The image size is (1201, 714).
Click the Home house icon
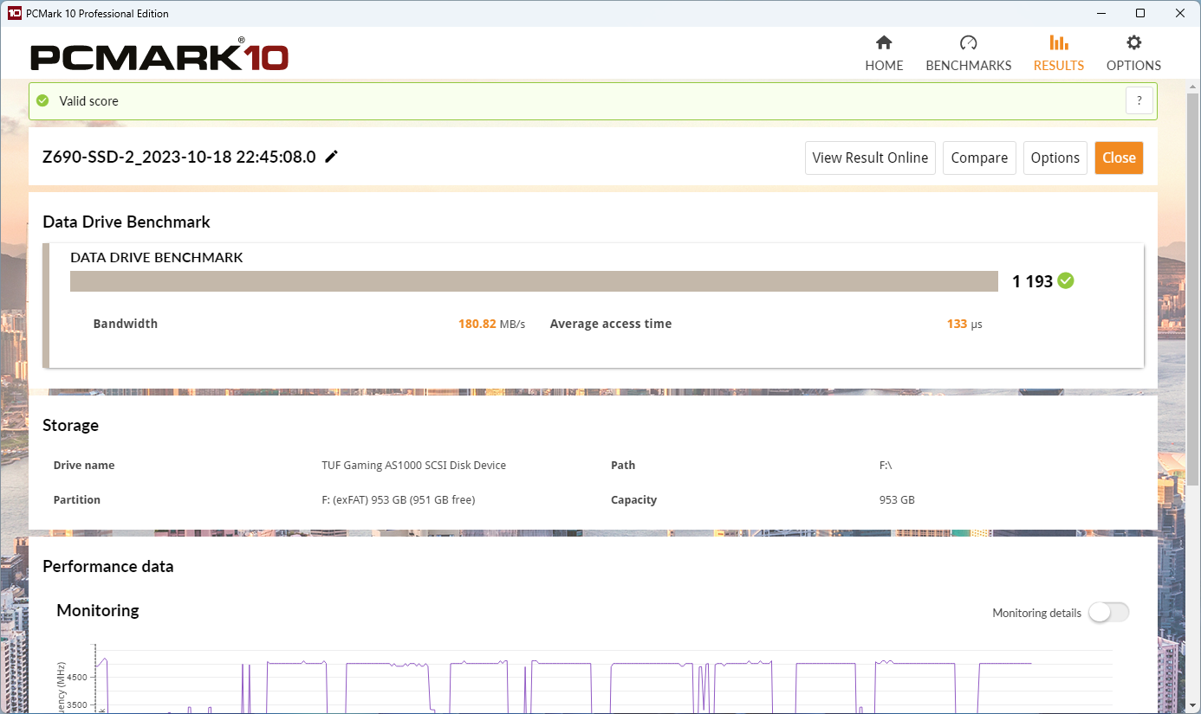pyautogui.click(x=884, y=42)
